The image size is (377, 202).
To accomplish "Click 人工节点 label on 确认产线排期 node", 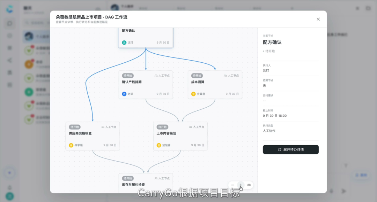I will [x=162, y=76].
